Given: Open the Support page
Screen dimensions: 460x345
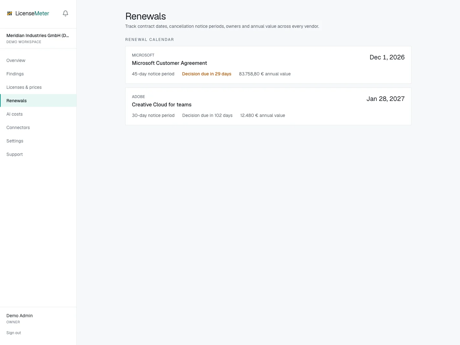Looking at the screenshot, I should [38, 154].
